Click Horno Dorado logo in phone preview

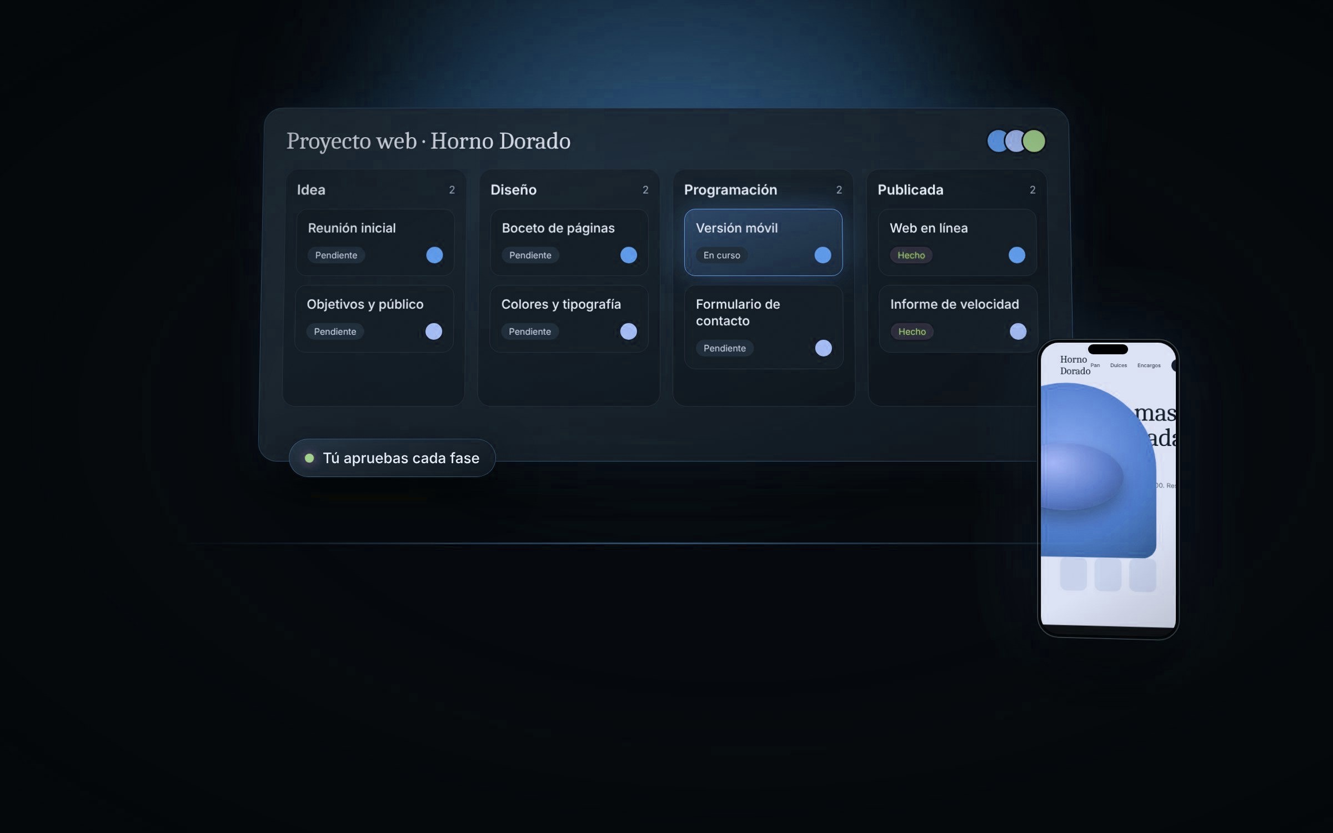pyautogui.click(x=1075, y=365)
